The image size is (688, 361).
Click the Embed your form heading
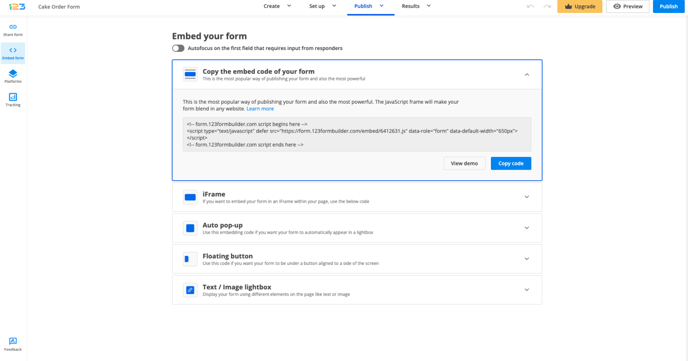coord(209,36)
